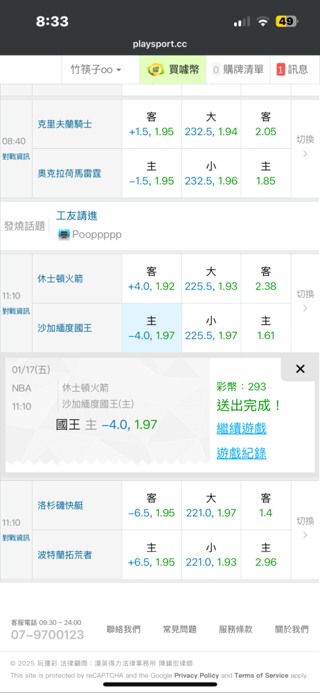This screenshot has height=693, width=320.
Task: Select 主 −1.5, 1.95 spread for Thunder
Action: point(152,173)
